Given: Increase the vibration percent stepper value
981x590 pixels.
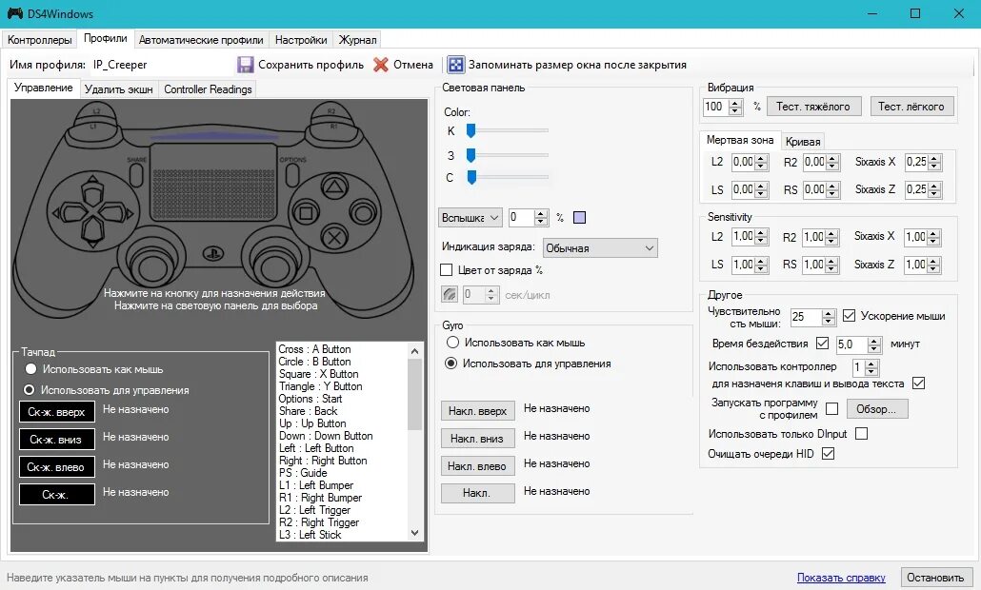Looking at the screenshot, I should pyautogui.click(x=735, y=103).
